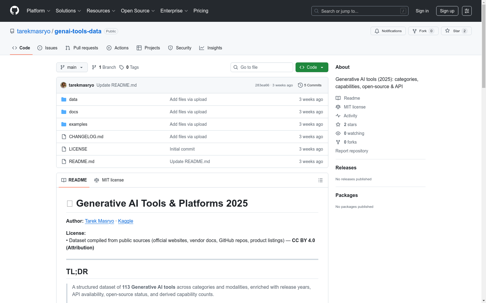
Task: Click the star icon beside 2 stars
Action: 338,125
